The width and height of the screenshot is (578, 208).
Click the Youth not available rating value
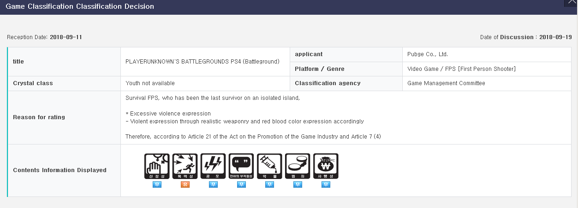tap(150, 83)
